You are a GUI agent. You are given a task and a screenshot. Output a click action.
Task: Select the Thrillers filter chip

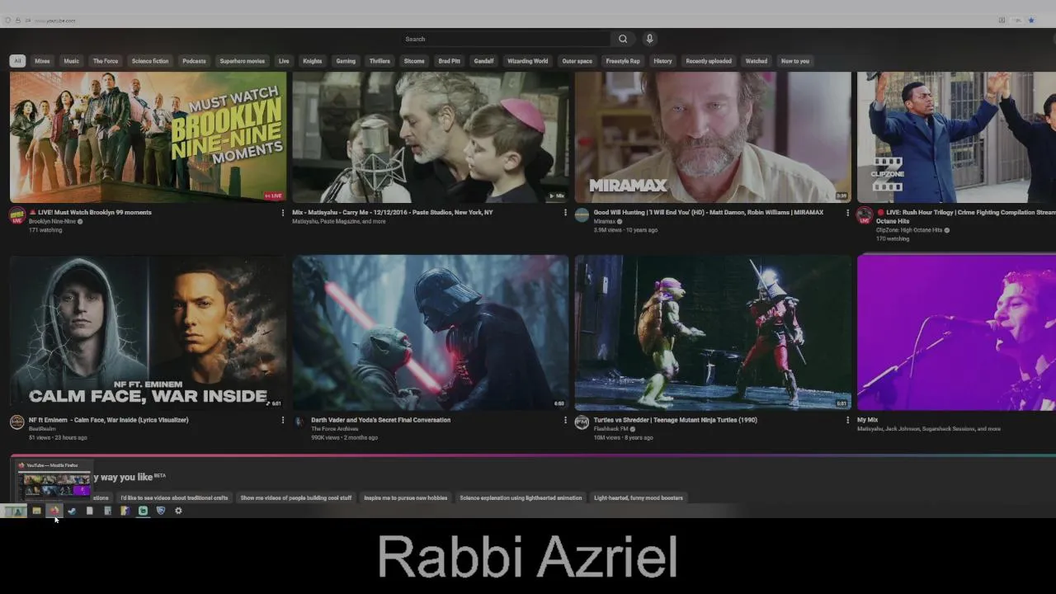pyautogui.click(x=379, y=61)
